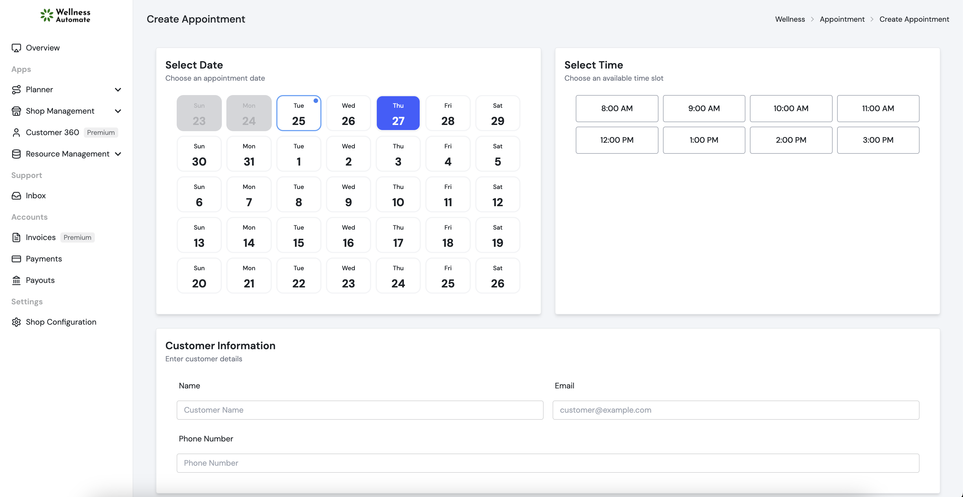This screenshot has height=497, width=963.
Task: Click the Resource Management database icon
Action: coord(16,153)
